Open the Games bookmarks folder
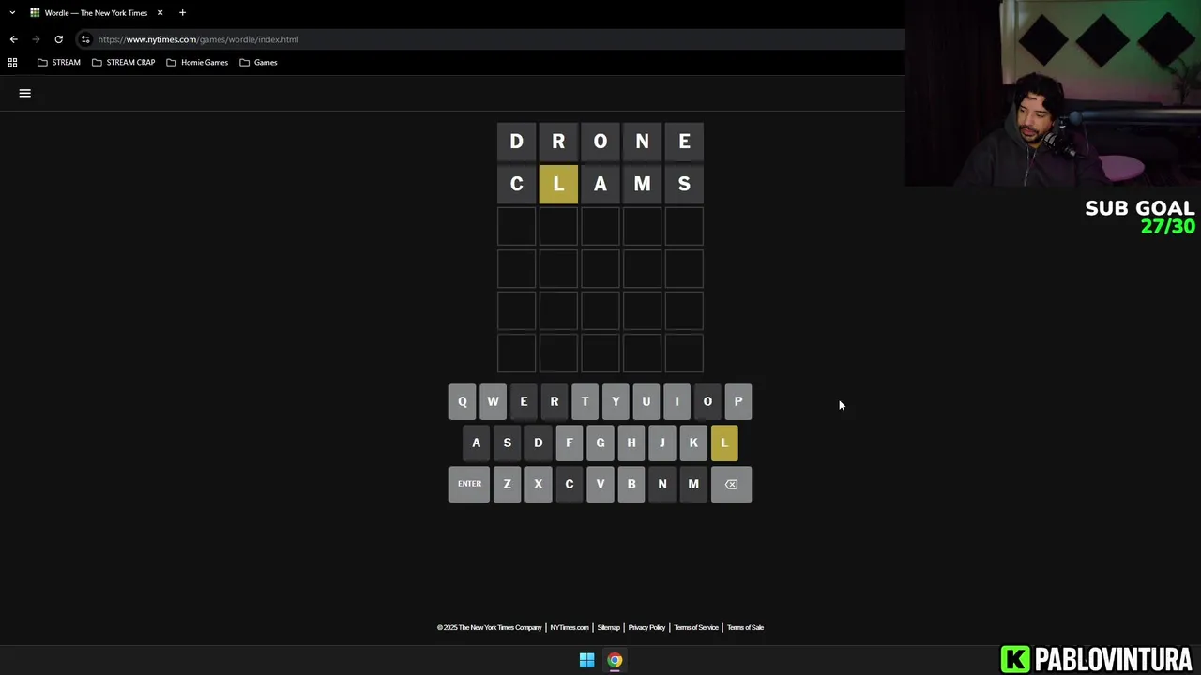This screenshot has height=675, width=1201. tap(258, 62)
